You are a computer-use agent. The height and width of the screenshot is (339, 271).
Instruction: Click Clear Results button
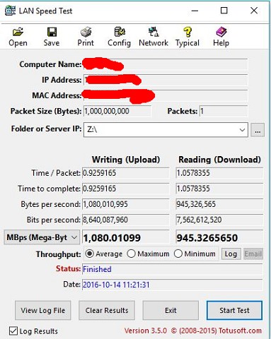[x=107, y=310]
